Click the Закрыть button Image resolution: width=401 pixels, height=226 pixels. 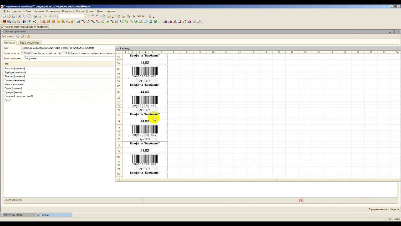click(394, 209)
